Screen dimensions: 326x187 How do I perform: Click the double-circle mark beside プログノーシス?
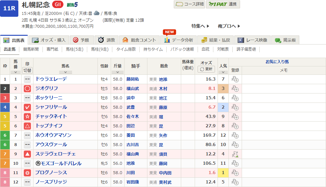[27, 173]
